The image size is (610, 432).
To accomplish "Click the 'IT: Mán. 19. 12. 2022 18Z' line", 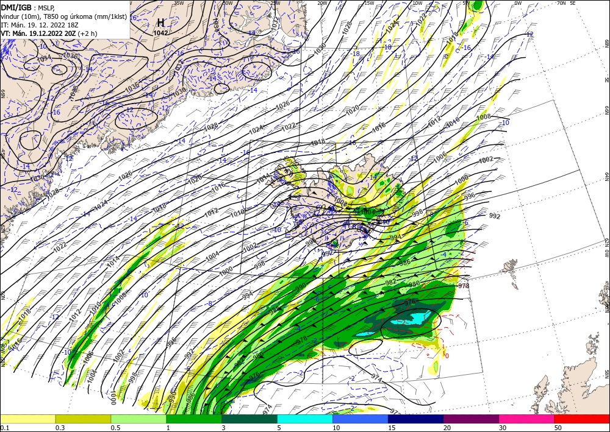I will (39, 25).
